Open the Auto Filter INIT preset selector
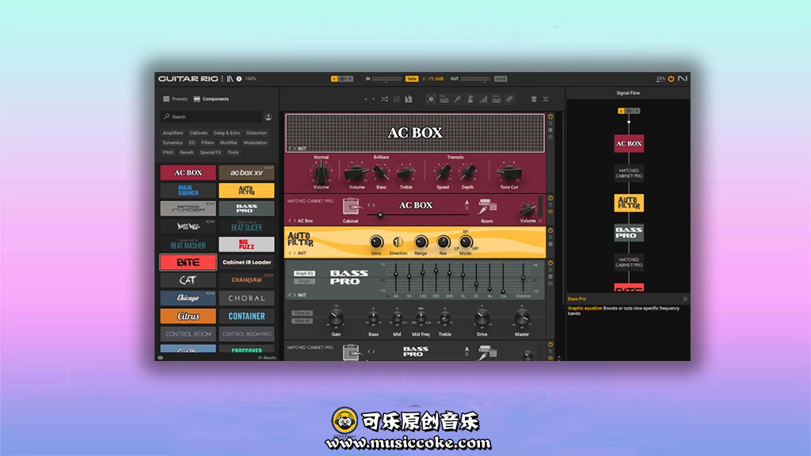 coord(298,253)
